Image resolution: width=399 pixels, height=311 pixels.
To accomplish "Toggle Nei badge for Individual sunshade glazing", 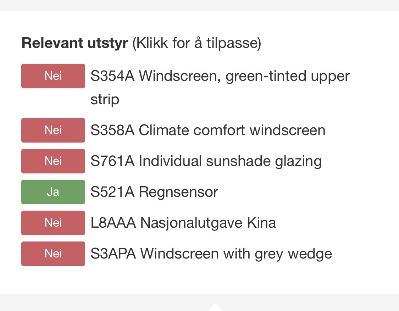I will (53, 161).
